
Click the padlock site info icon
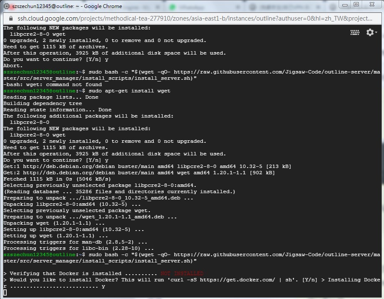click(x=11, y=18)
